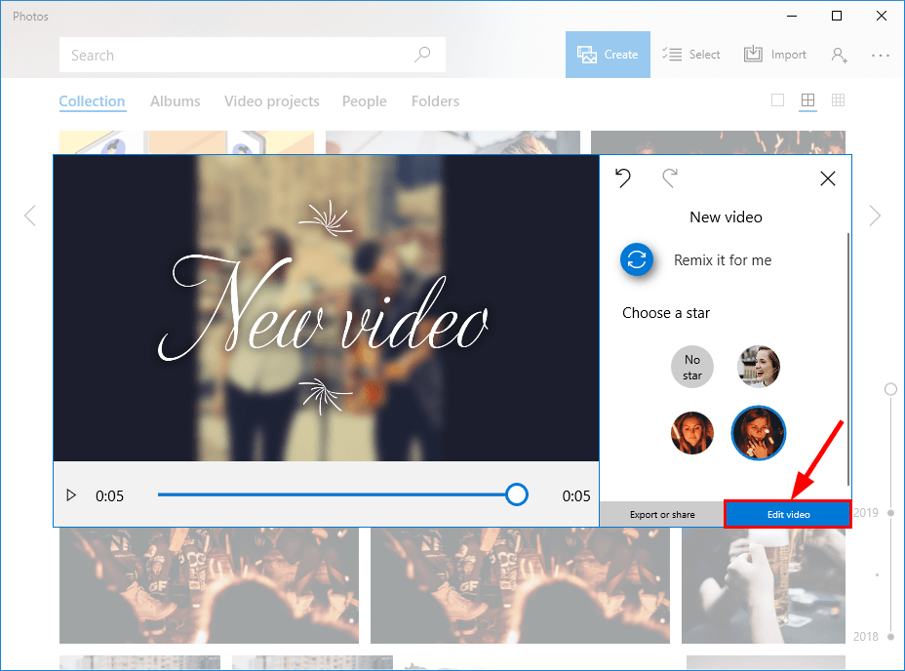Select the medium grid view icon

pyautogui.click(x=808, y=99)
